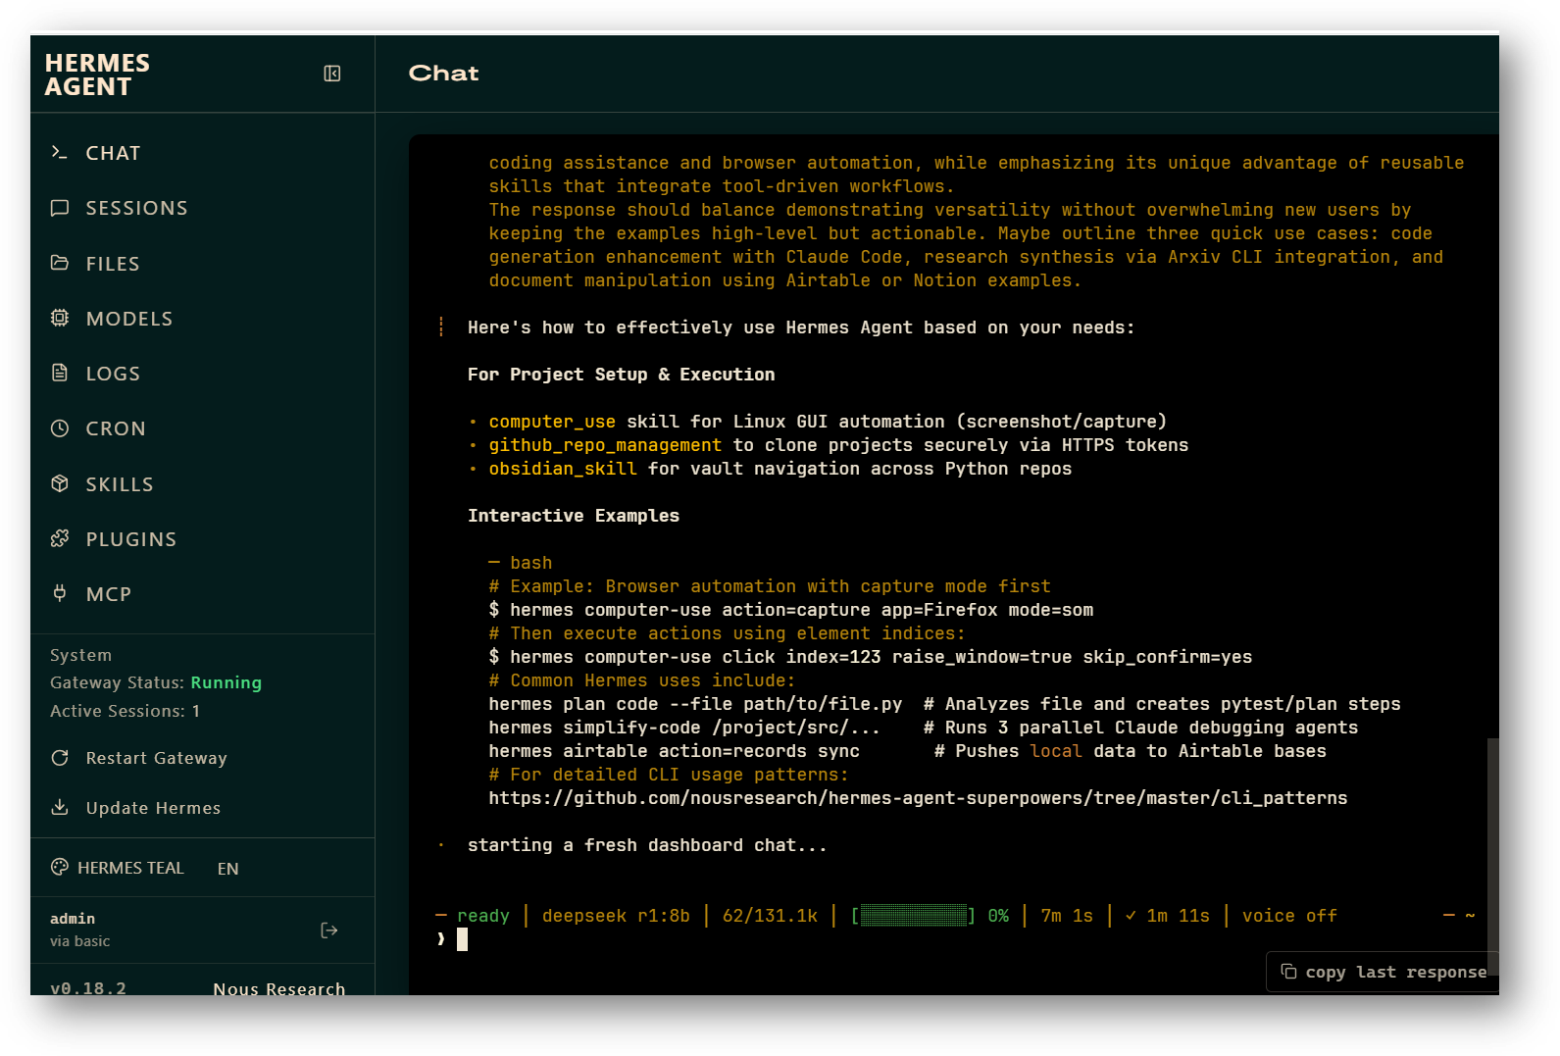Click the 'voice off' status entry
The image size is (1560, 1056).
tap(1289, 916)
